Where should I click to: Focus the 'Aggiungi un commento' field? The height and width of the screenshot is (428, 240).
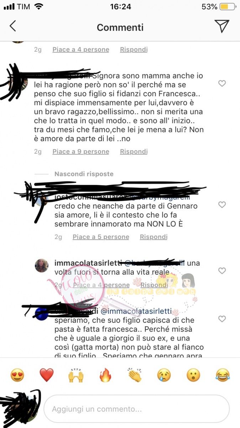point(137,409)
